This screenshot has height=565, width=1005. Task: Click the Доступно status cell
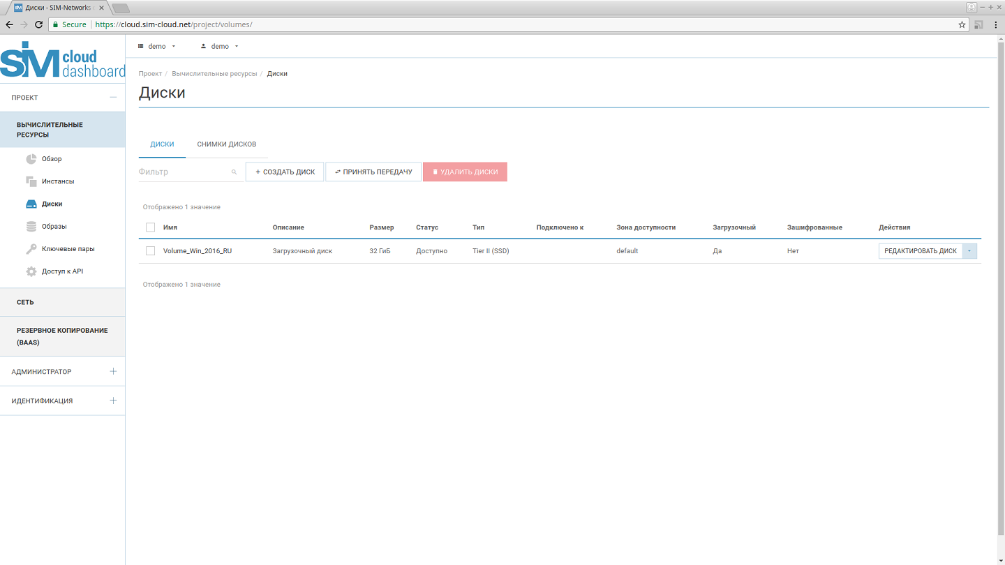[x=431, y=251]
